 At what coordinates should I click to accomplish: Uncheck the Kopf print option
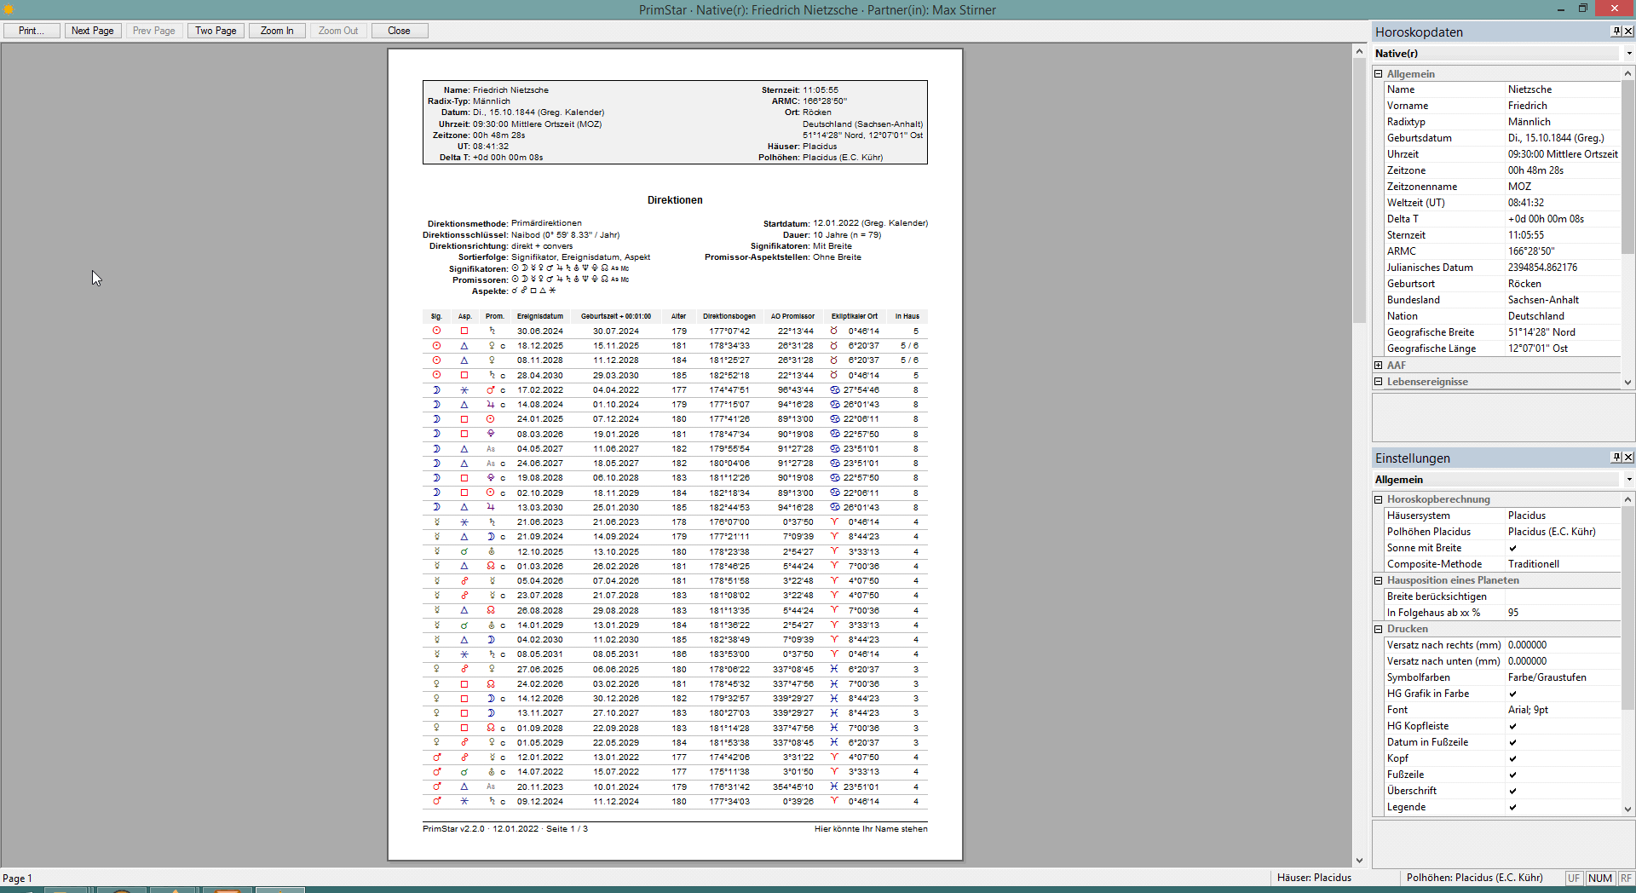pos(1512,758)
